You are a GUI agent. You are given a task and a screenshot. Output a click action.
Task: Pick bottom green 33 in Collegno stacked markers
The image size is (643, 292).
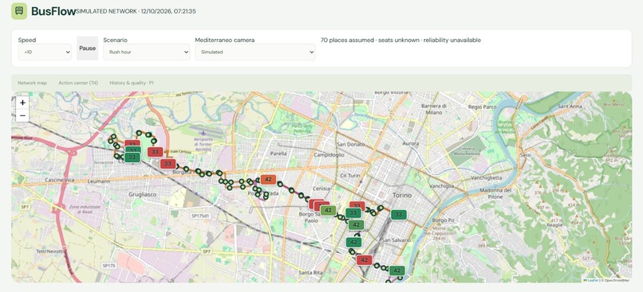coord(132,158)
